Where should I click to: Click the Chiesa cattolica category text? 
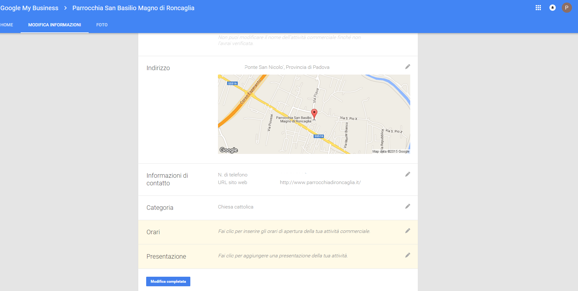(236, 207)
